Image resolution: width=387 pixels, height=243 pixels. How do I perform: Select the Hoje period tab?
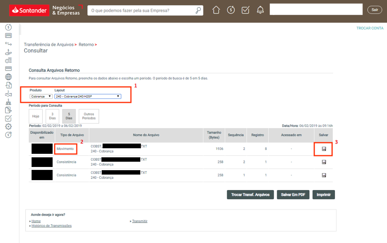(x=36, y=116)
